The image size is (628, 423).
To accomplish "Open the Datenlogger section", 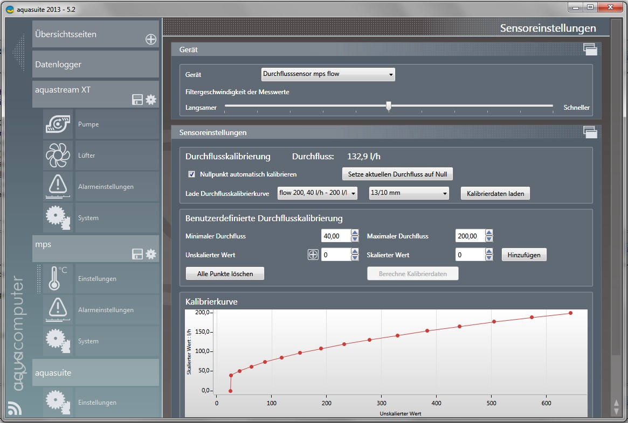I will coord(95,65).
